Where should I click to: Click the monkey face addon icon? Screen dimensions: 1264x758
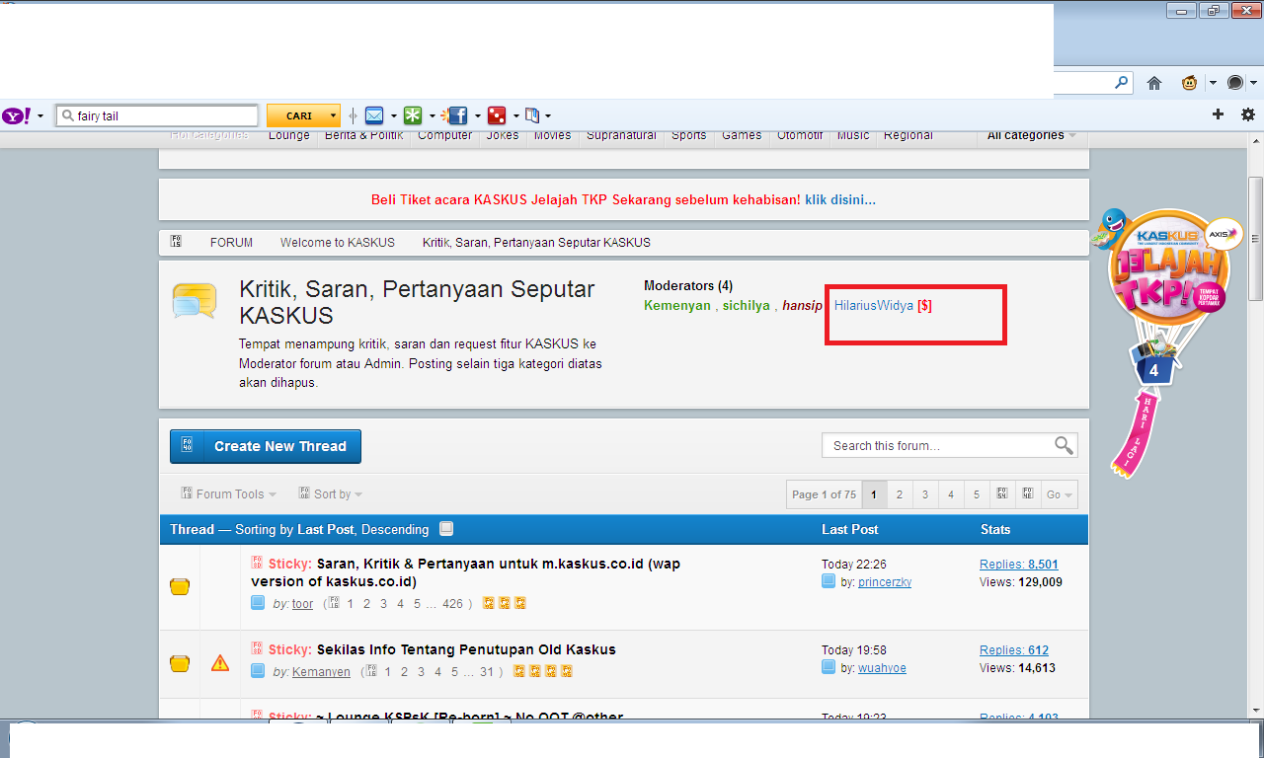tap(1190, 84)
